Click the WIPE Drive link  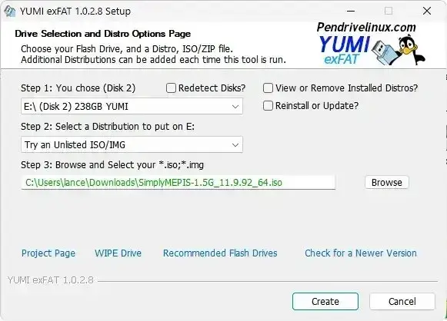pyautogui.click(x=118, y=253)
